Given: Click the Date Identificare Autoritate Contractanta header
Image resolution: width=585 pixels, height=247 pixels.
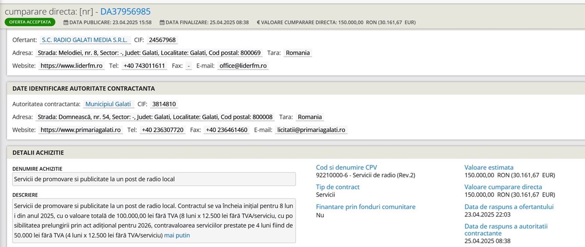Looking at the screenshot, I should pos(83,89).
